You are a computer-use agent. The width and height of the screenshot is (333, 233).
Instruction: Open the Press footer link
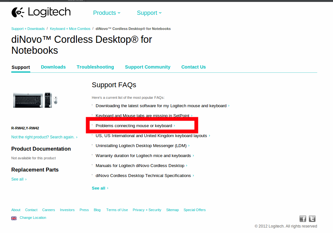click(84, 210)
